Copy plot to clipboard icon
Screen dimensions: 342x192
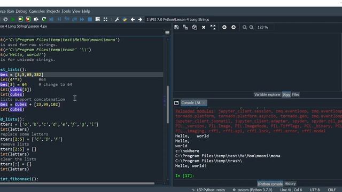pyautogui.click(x=195, y=27)
